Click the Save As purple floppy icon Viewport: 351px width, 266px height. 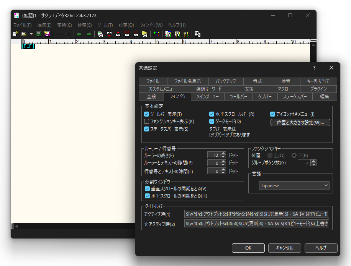pos(47,34)
